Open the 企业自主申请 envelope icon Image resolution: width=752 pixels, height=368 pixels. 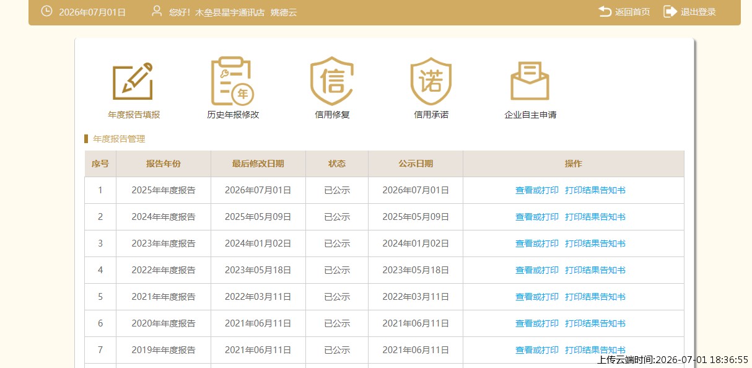[x=530, y=81]
